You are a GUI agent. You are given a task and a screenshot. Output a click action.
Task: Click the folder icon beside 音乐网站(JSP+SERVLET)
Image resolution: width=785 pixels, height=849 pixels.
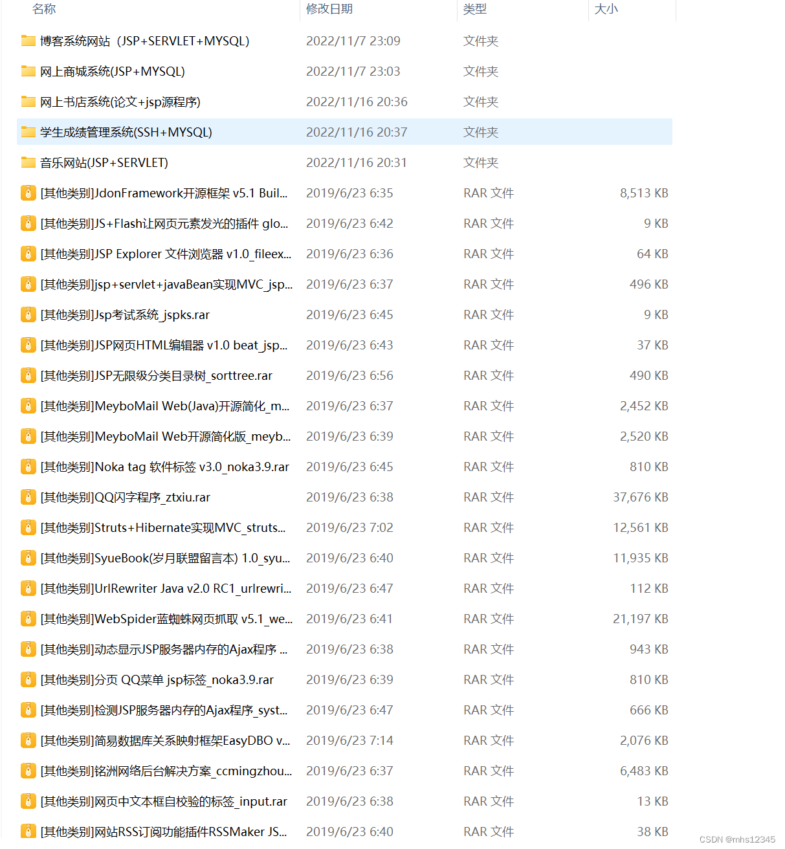[28, 162]
